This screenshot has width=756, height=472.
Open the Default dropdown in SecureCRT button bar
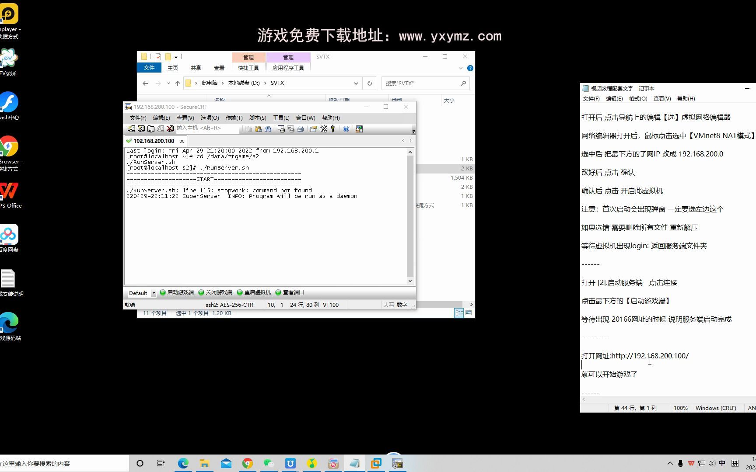click(154, 293)
